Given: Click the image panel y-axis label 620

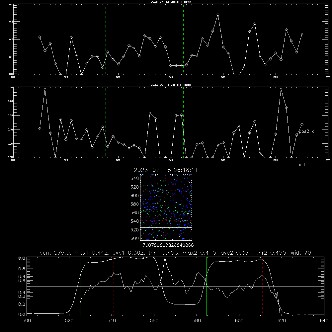Looking at the screenshot, I should [135, 187].
